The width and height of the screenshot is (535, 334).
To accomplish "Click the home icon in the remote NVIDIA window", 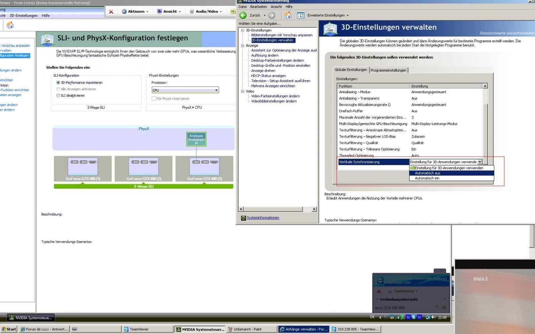I will tap(10, 25).
